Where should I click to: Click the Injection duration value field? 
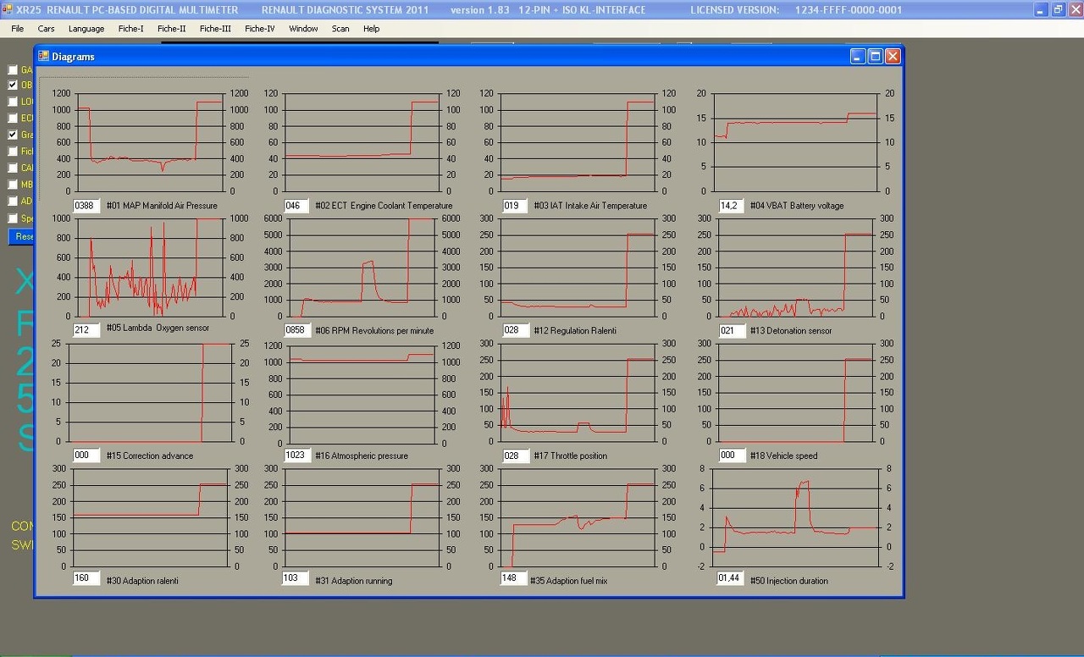point(730,580)
